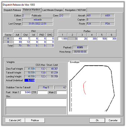Switch to the Dispatch Release tab
The image size is (126, 127).
click(x=12, y=10)
